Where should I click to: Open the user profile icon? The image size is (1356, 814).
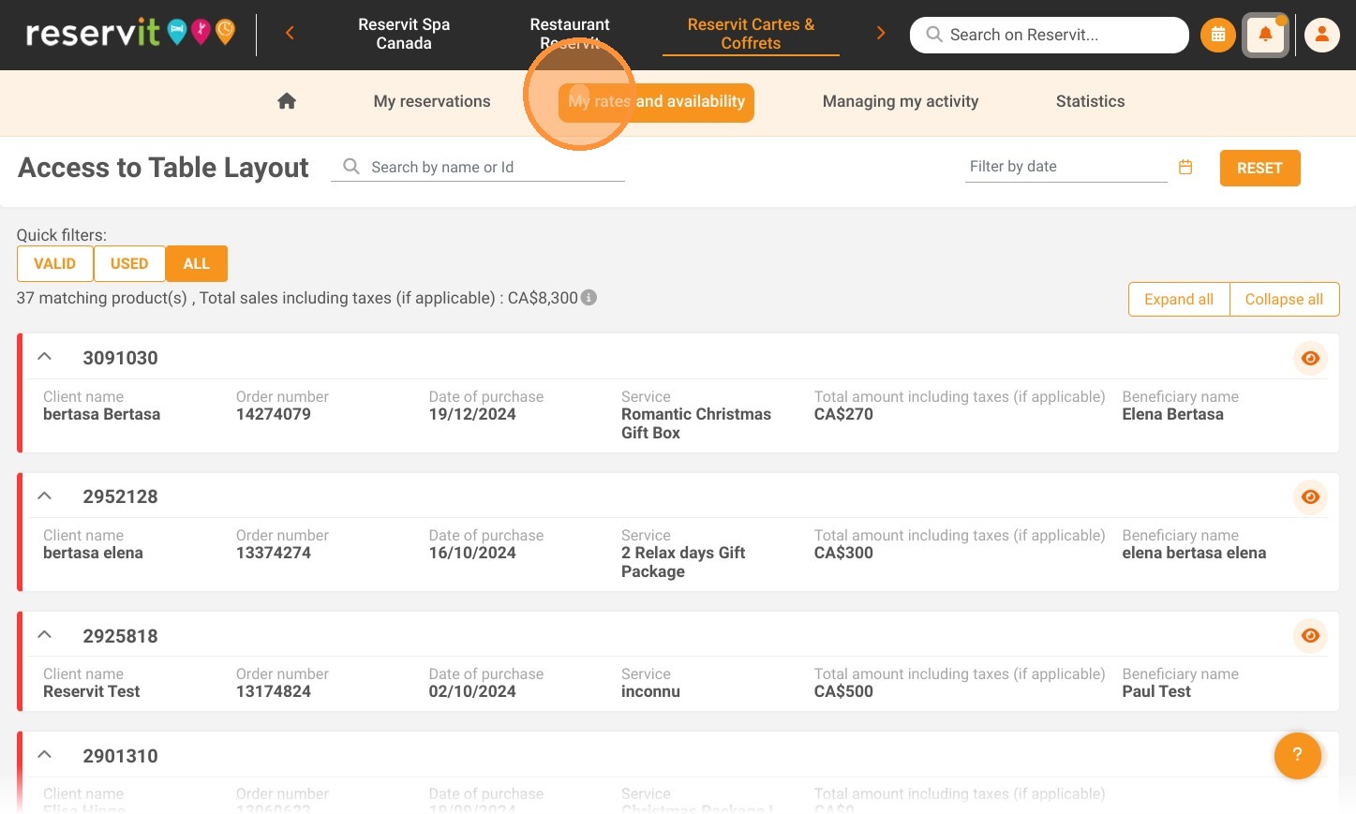pyautogui.click(x=1321, y=35)
